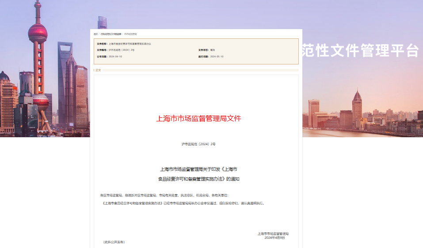Select the 正文 section heading
Viewport: 423px width, 248px height.
(x=98, y=70)
